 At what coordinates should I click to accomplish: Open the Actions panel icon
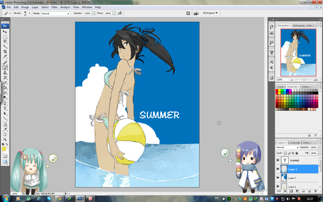point(272,33)
